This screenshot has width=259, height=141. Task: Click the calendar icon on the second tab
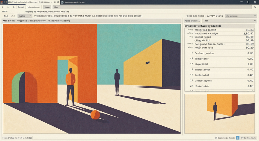click(x=62, y=2)
